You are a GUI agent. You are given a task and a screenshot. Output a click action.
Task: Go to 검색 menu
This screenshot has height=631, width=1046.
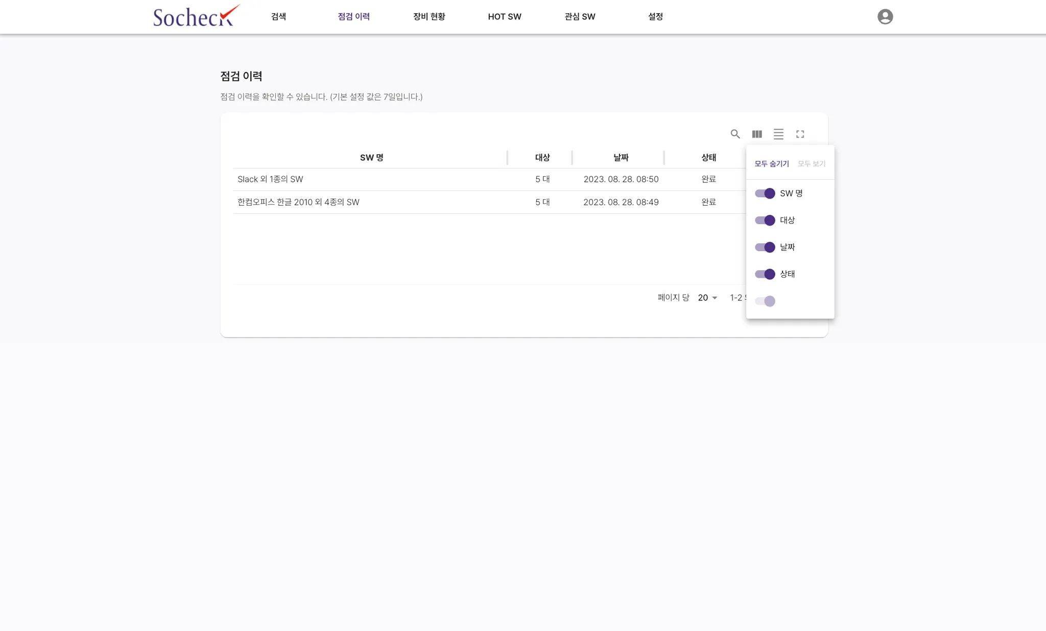click(278, 17)
